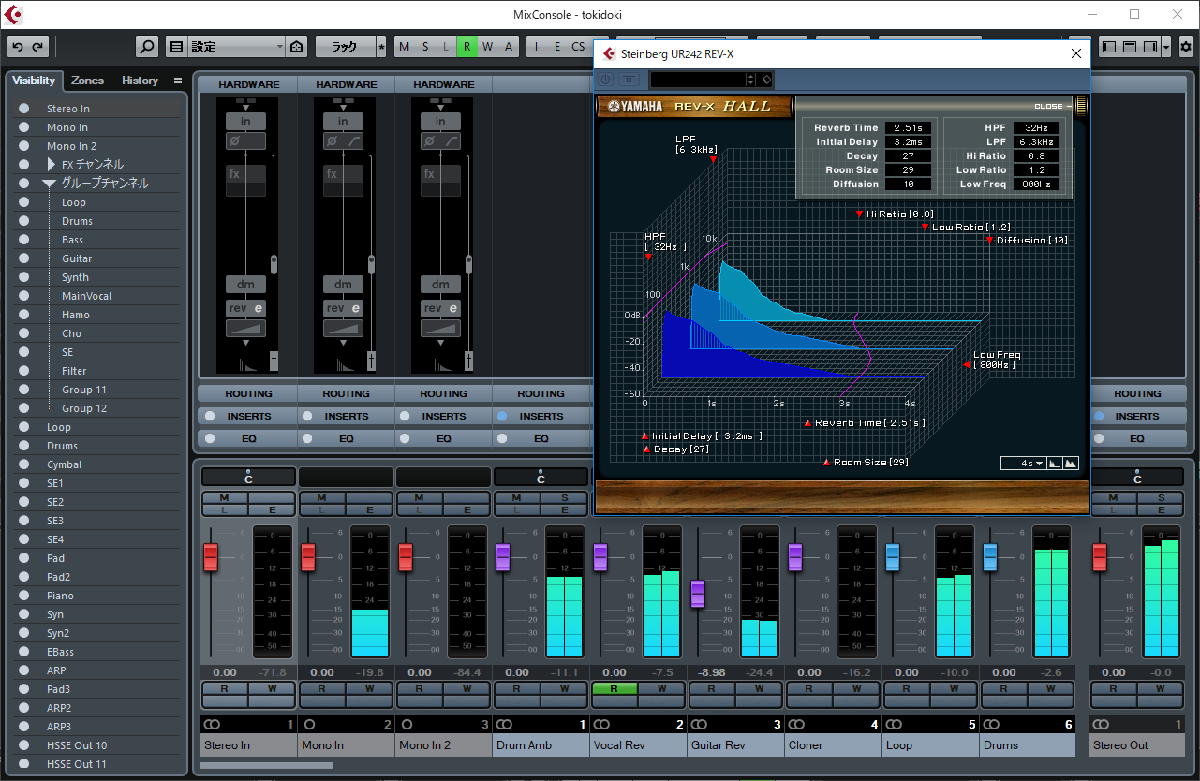1200x781 pixels.
Task: Click the asterisk rack settings button
Action: tap(381, 47)
